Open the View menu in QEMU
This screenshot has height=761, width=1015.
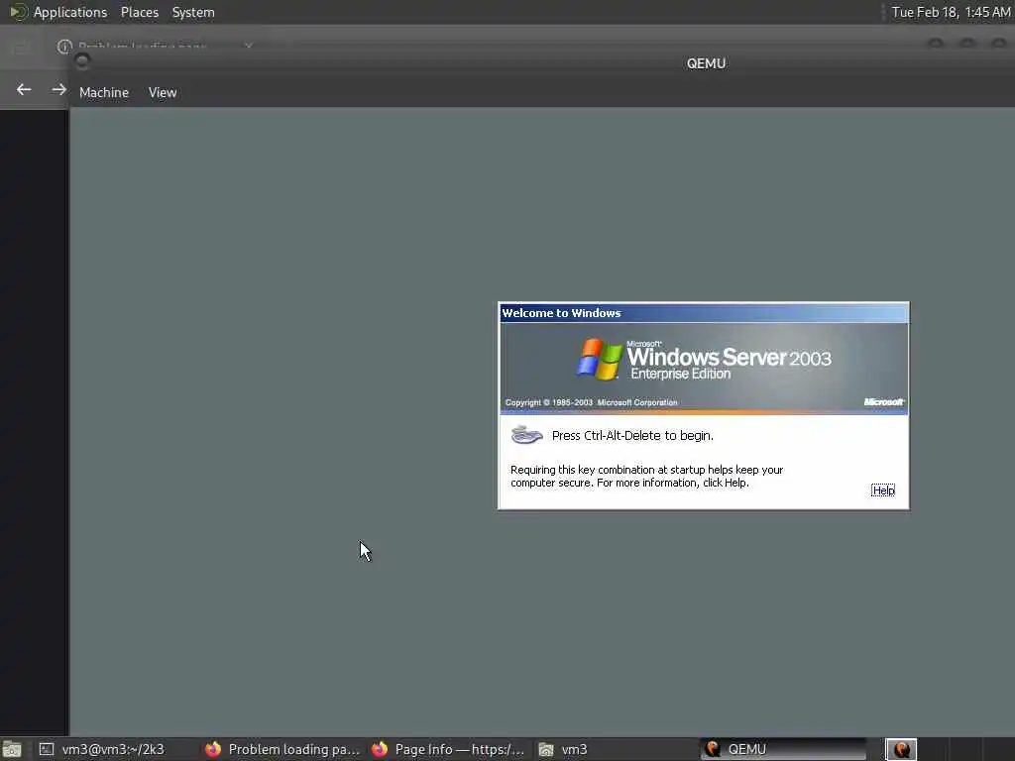coord(163,92)
